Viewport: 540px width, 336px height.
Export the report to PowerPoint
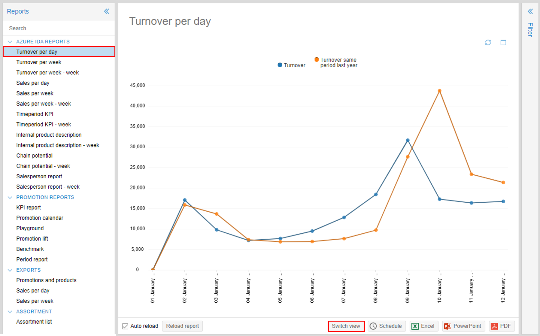click(x=463, y=326)
